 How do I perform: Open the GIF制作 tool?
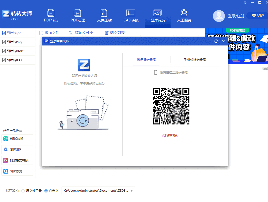pyautogui.click(x=17, y=150)
